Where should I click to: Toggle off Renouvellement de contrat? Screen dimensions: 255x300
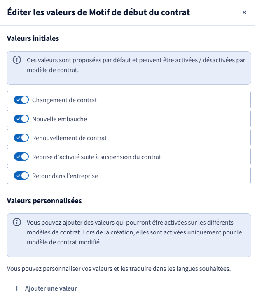(x=21, y=138)
